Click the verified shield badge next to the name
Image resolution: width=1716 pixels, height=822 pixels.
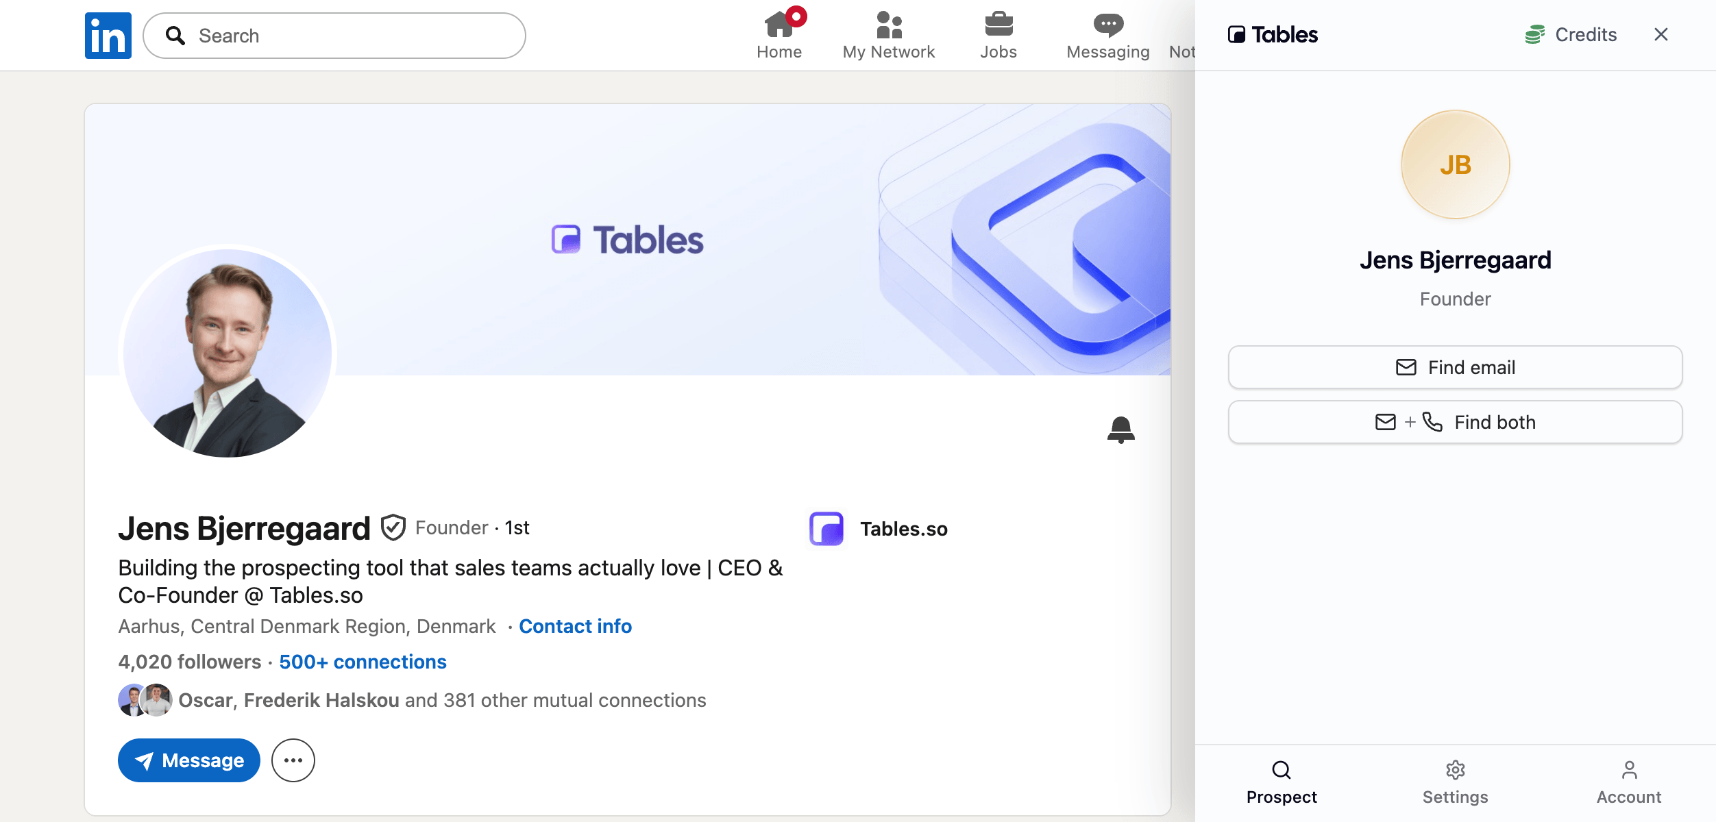point(393,527)
